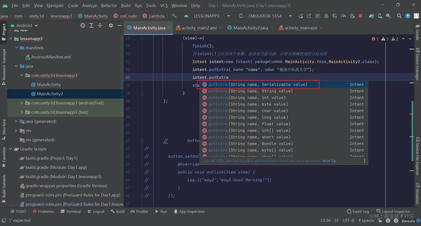Viewport: 421px width, 226px height.
Task: Click the error count indicator
Action: coord(375,39)
